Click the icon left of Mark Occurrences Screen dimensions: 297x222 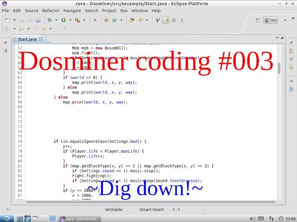pos(158,20)
